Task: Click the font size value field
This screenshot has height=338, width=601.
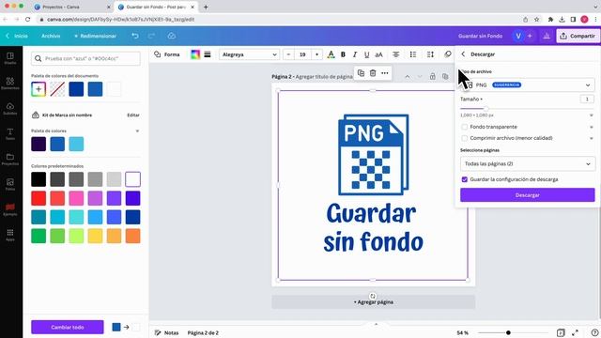Action: [x=302, y=54]
